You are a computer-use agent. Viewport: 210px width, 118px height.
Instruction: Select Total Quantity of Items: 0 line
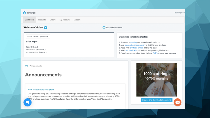[36, 52]
